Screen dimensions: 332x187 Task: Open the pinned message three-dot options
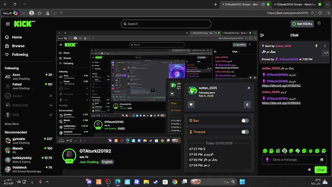tap(325, 46)
